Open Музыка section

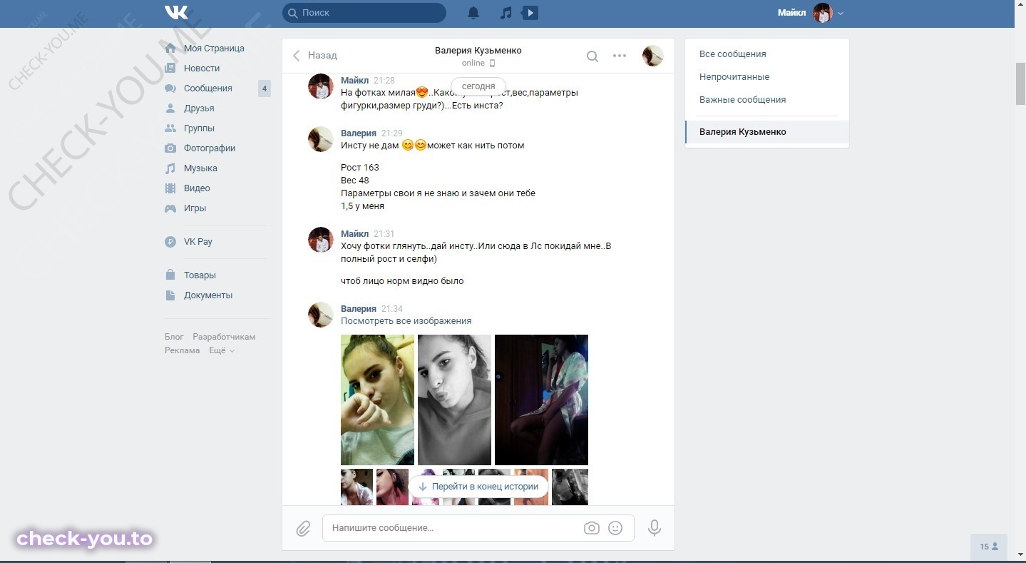(200, 168)
